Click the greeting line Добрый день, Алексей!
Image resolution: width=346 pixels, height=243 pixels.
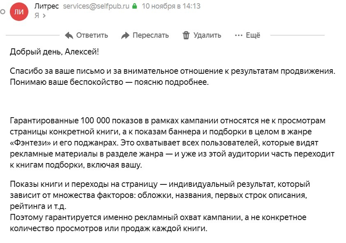tap(55, 52)
